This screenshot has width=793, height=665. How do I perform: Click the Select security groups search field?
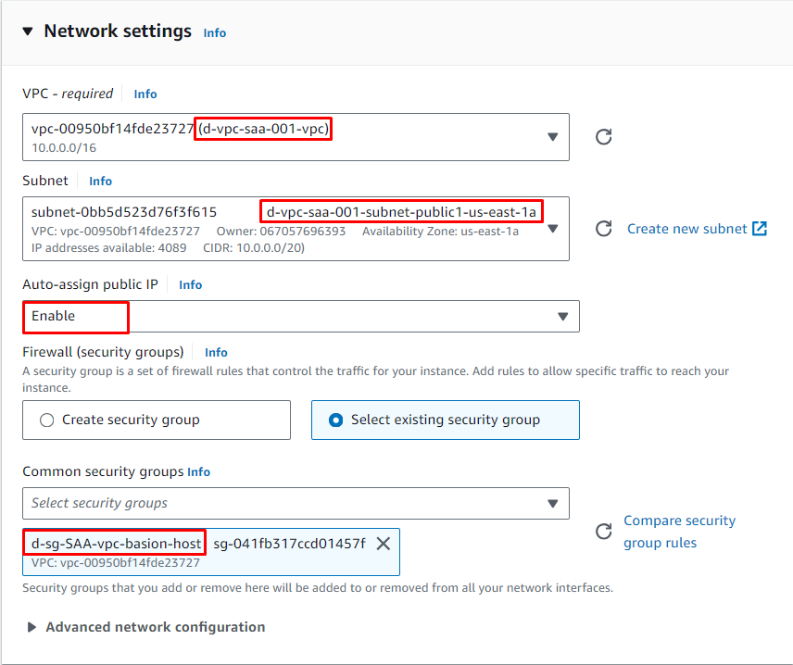coord(278,503)
